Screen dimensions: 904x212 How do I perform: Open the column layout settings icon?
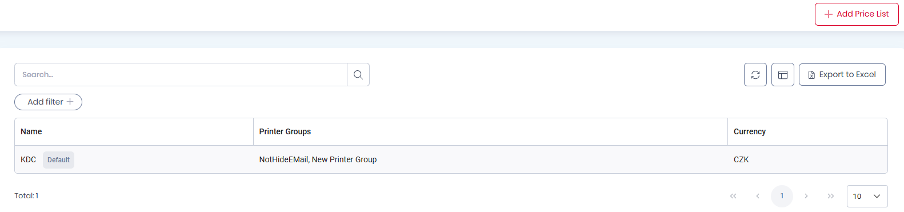[x=783, y=75]
